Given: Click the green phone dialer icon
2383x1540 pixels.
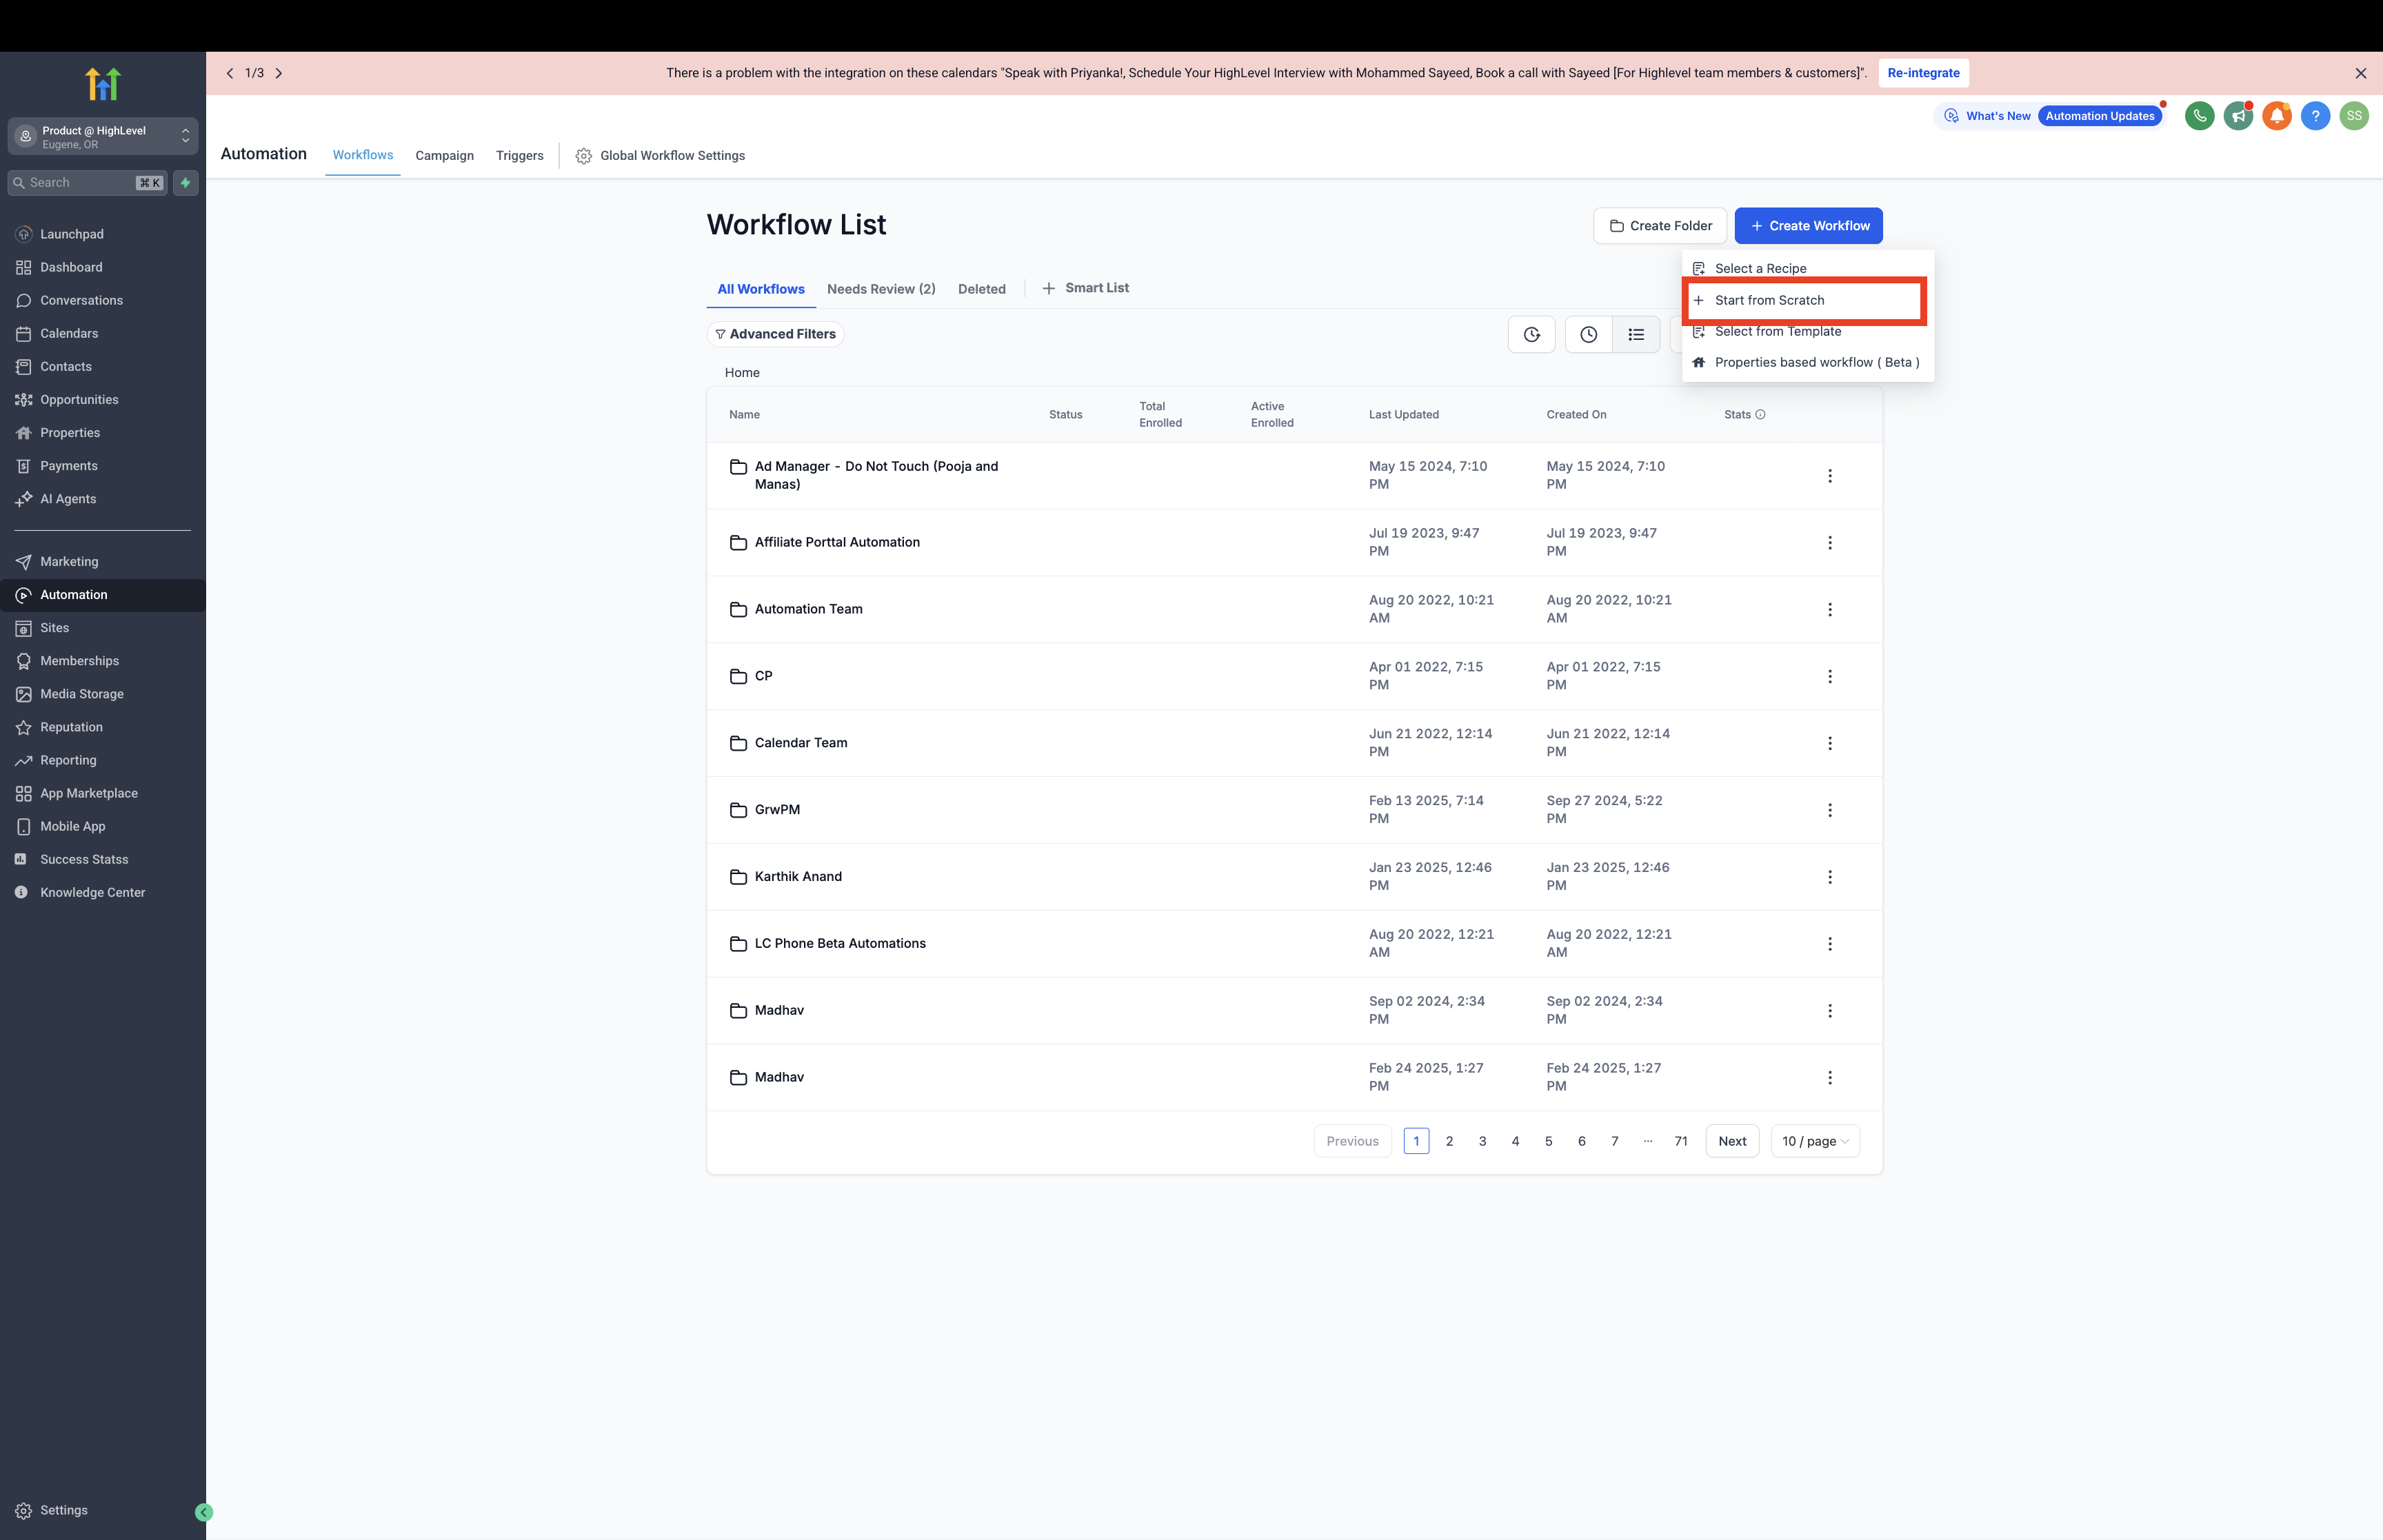Looking at the screenshot, I should 2199,116.
